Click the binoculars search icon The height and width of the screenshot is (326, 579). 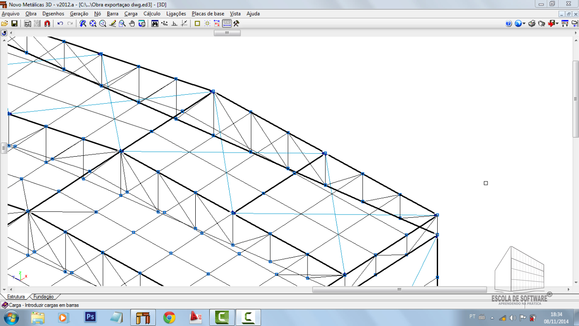[x=155, y=24]
